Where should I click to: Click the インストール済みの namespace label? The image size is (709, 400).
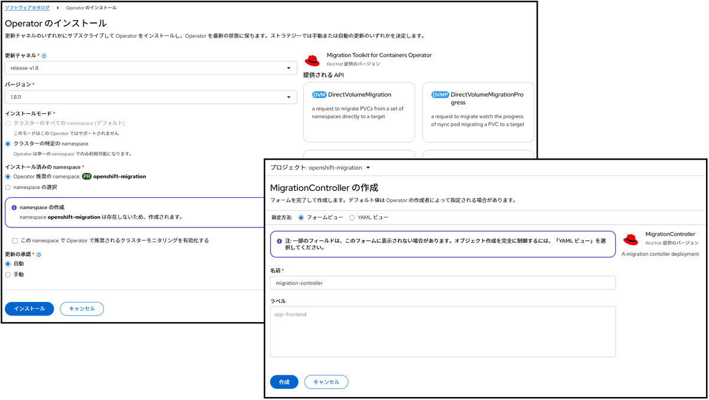tap(43, 167)
